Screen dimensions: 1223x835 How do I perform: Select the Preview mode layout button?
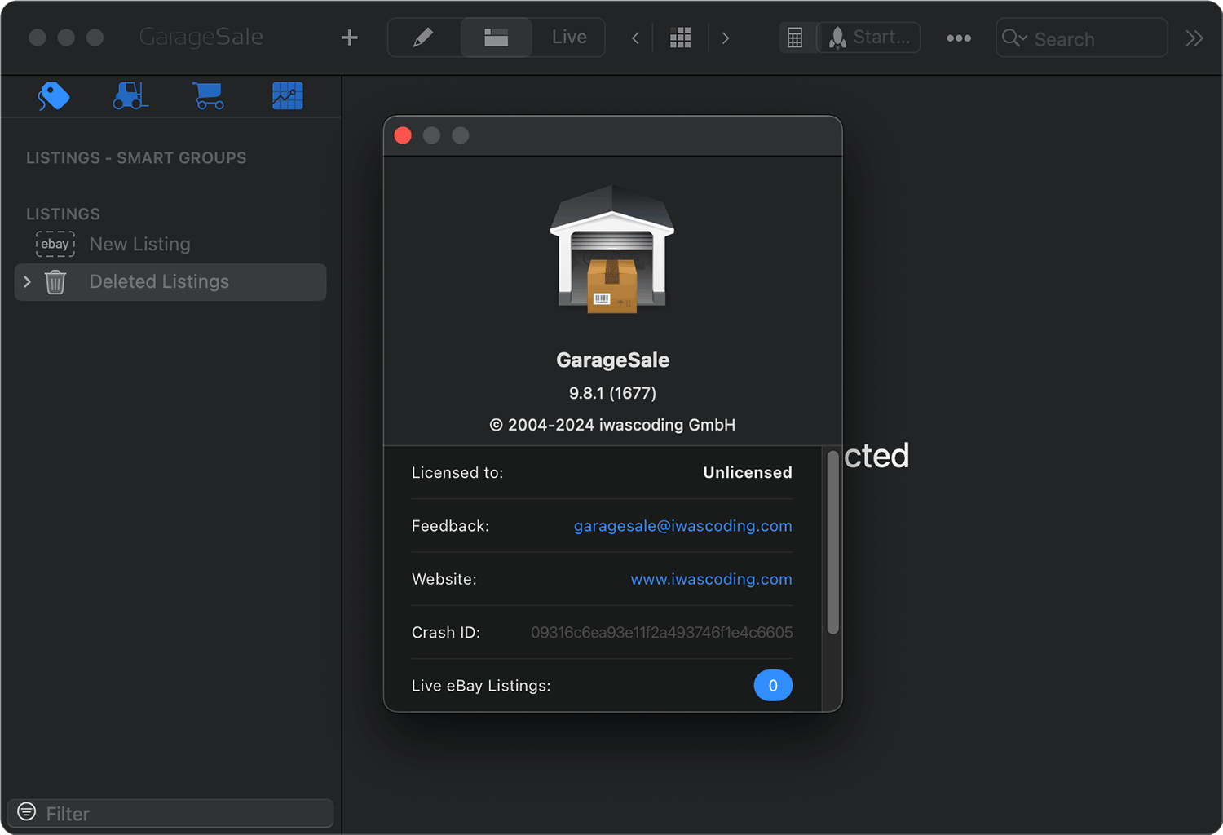click(x=496, y=38)
